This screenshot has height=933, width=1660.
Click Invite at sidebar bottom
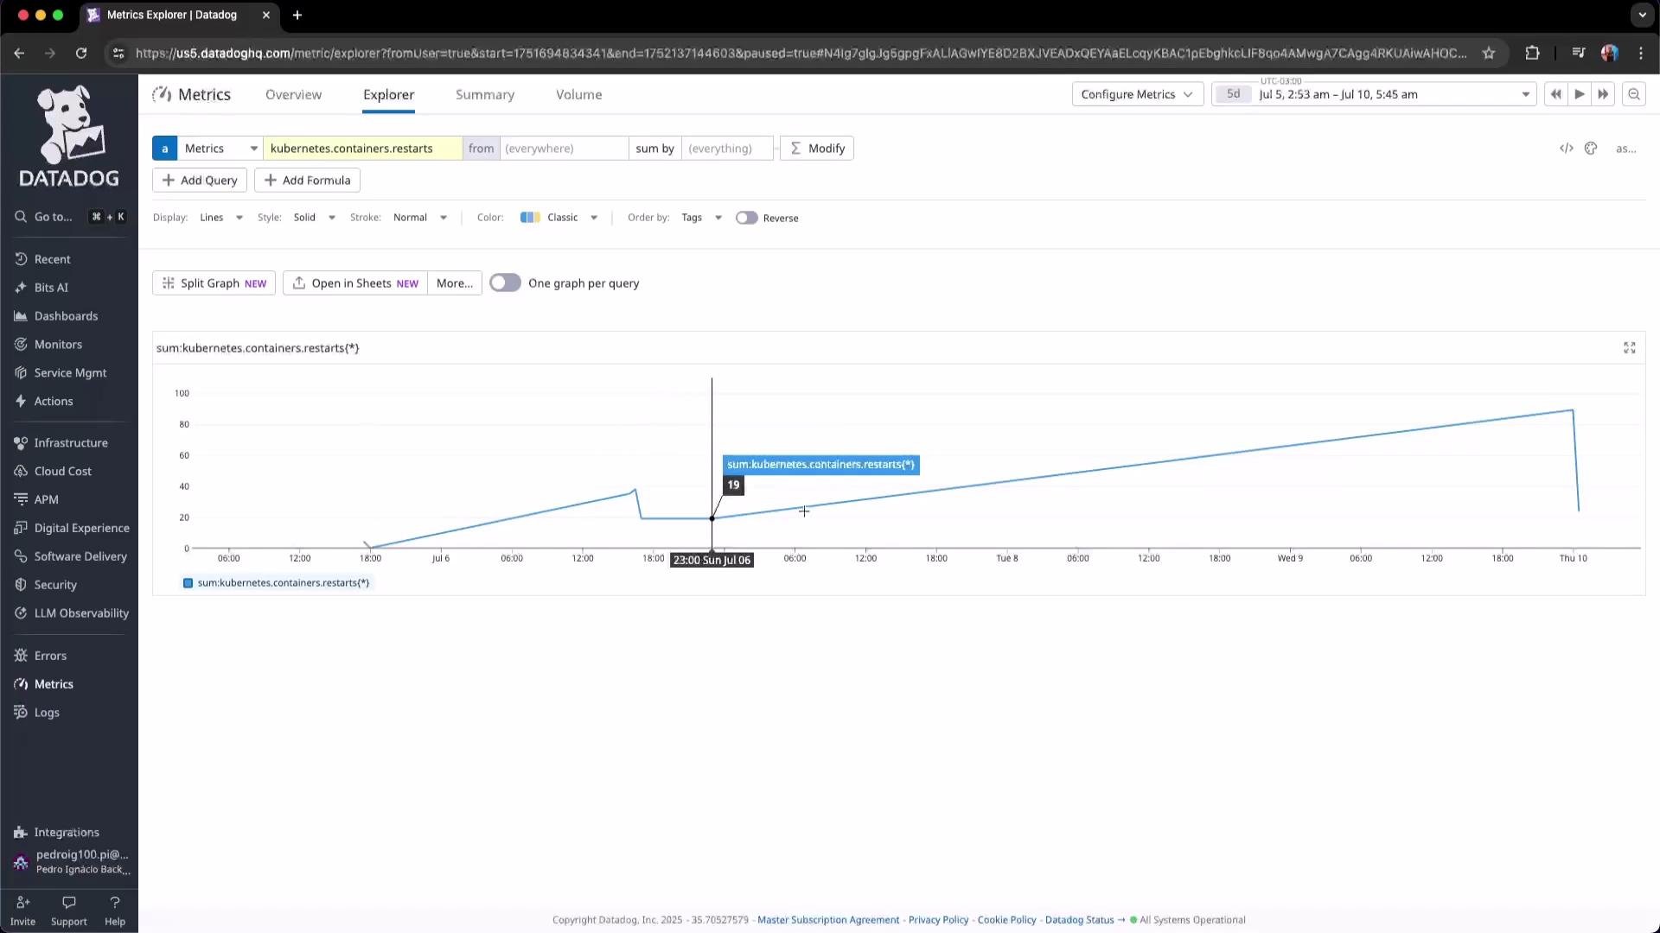point(22,911)
